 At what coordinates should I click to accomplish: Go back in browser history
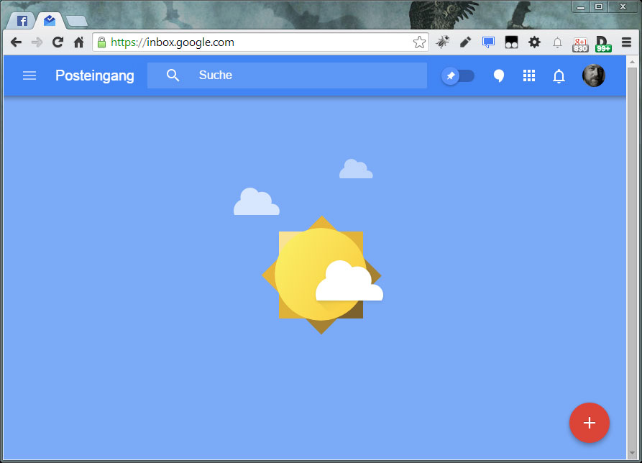16,42
